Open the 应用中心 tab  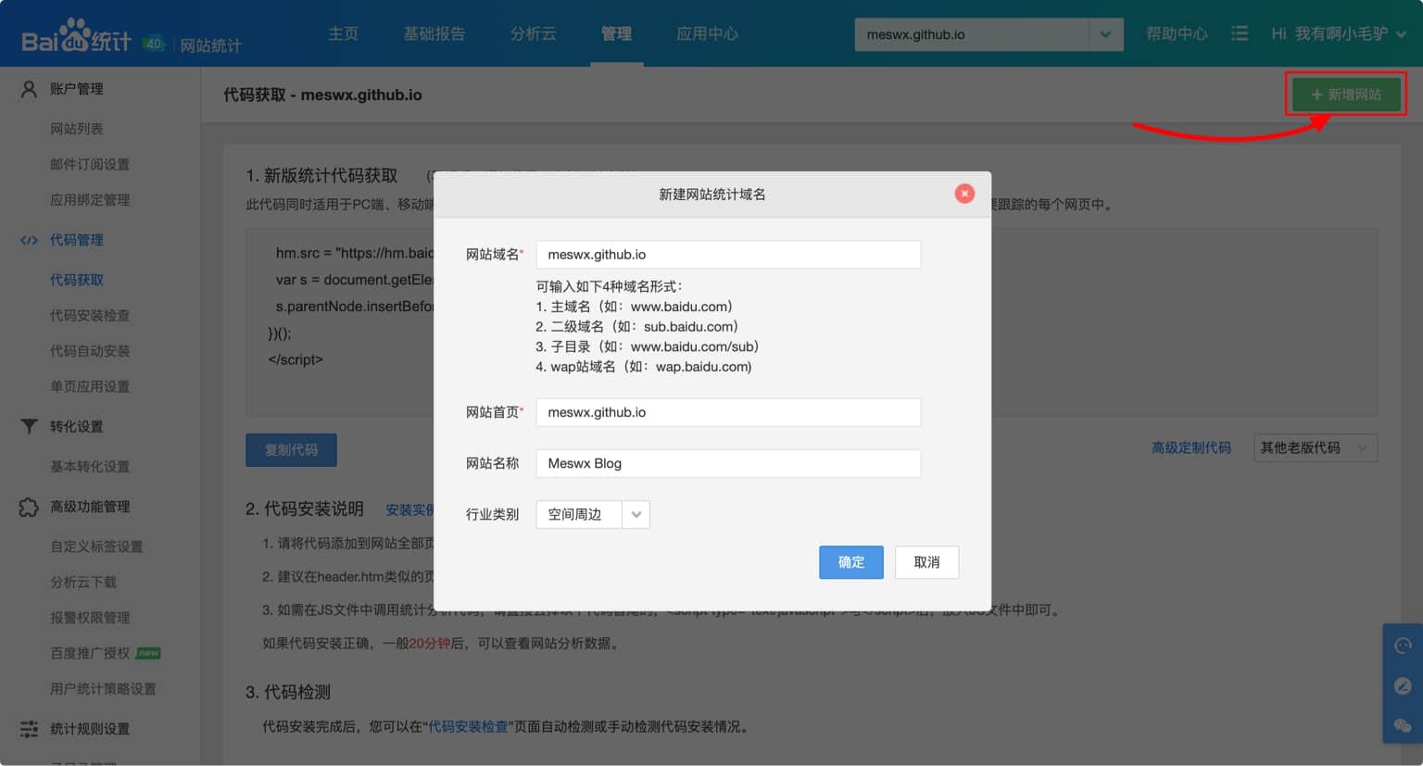708,33
